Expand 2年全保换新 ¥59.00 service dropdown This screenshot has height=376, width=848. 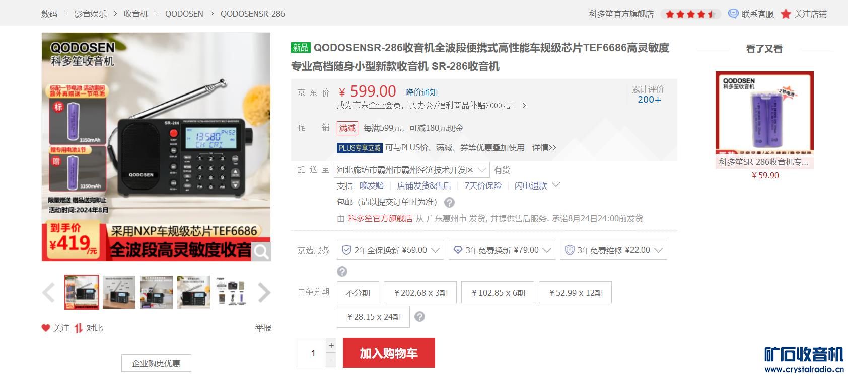[390, 250]
